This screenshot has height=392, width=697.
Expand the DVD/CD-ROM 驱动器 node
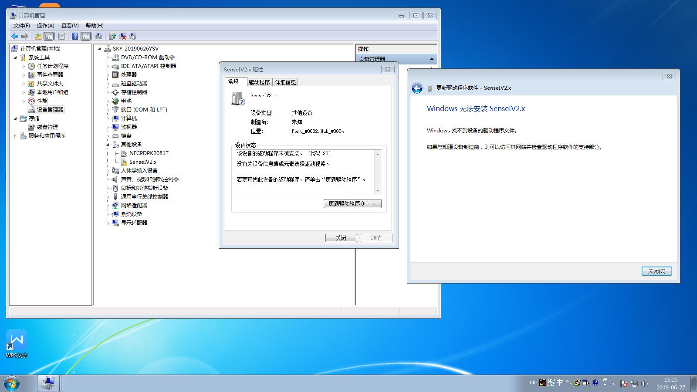click(108, 57)
